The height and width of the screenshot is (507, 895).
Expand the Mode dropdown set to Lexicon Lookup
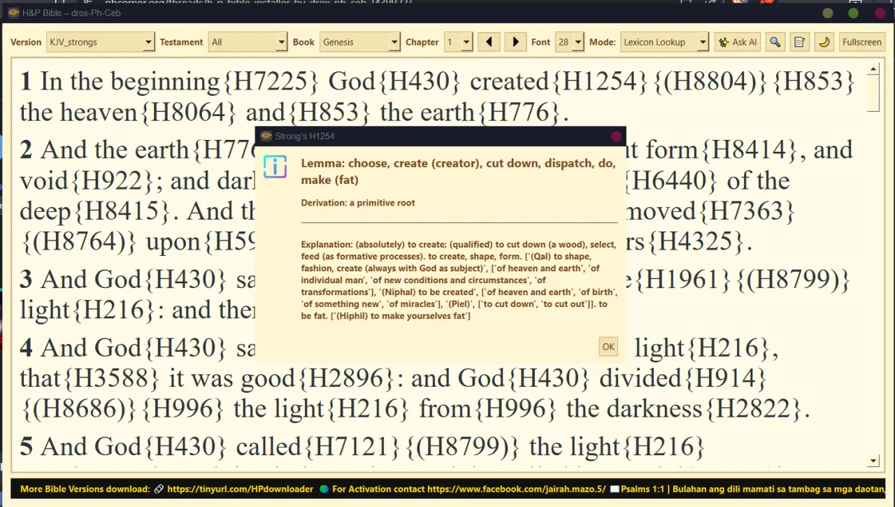(665, 42)
